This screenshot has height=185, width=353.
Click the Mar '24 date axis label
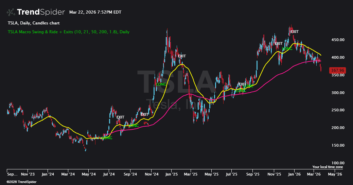[68, 174]
